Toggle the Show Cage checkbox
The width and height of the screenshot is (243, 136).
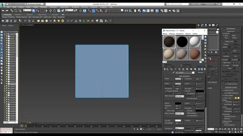coord(223,98)
